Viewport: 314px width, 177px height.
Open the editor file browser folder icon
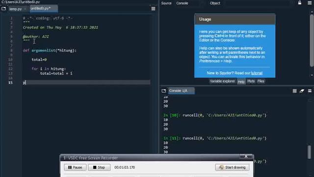(3, 9)
